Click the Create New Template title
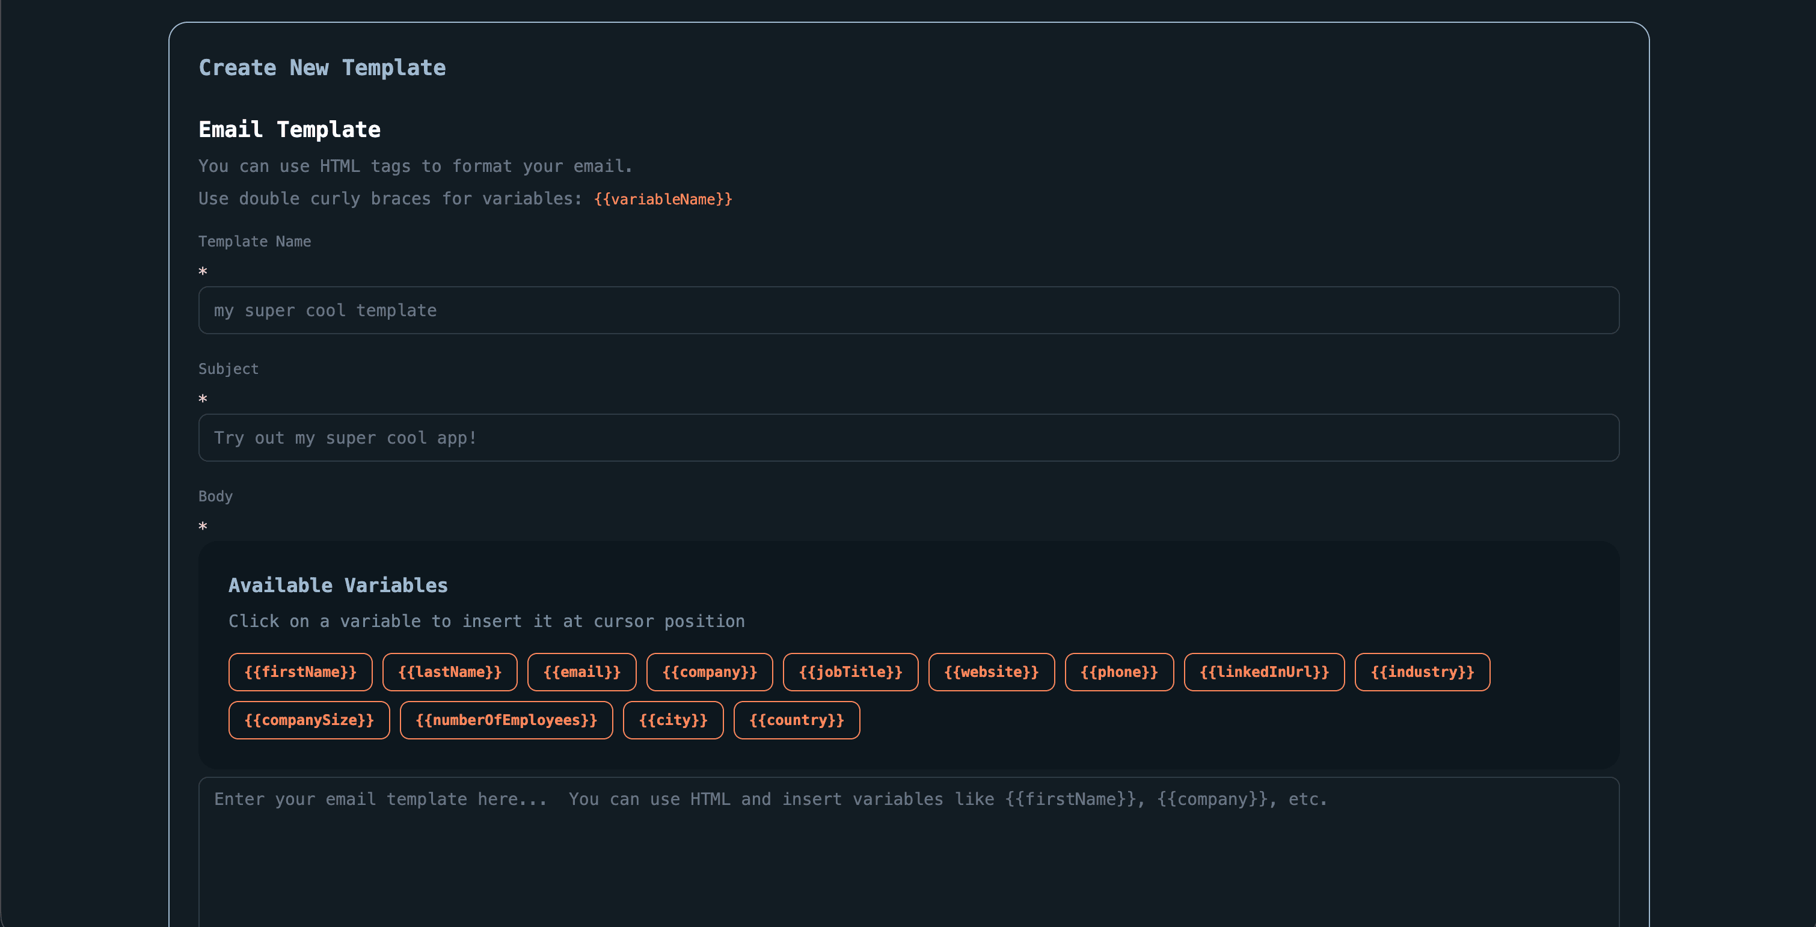This screenshot has width=1816, height=927. tap(322, 68)
